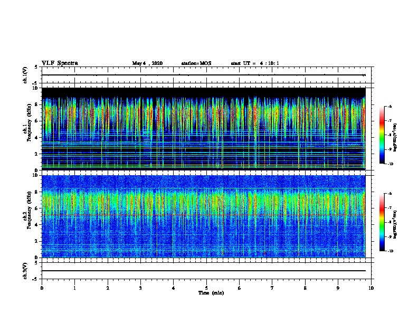Click the ch.2 color bar log(PSD) label
The width and height of the screenshot is (418, 323).
(x=395, y=224)
